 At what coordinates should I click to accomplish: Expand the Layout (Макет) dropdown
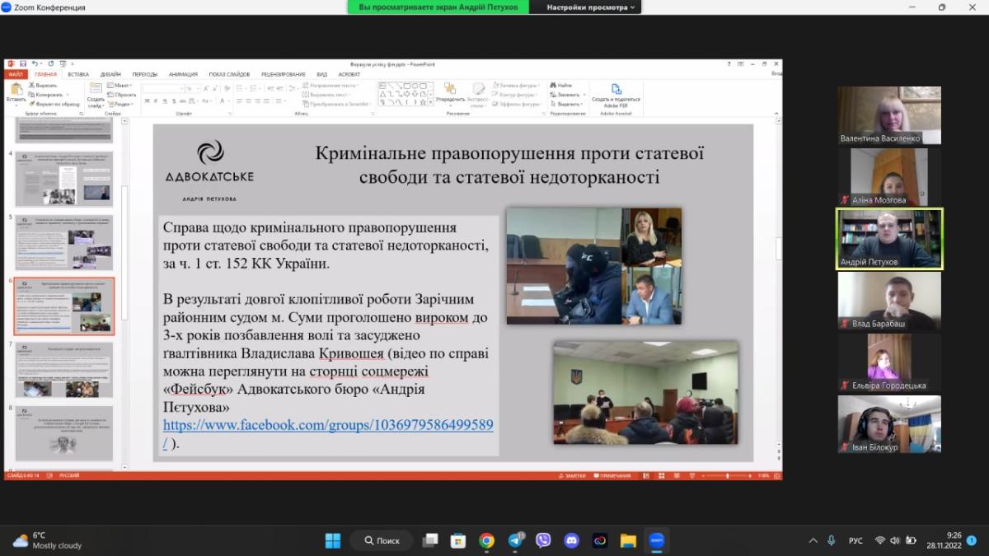pos(120,85)
